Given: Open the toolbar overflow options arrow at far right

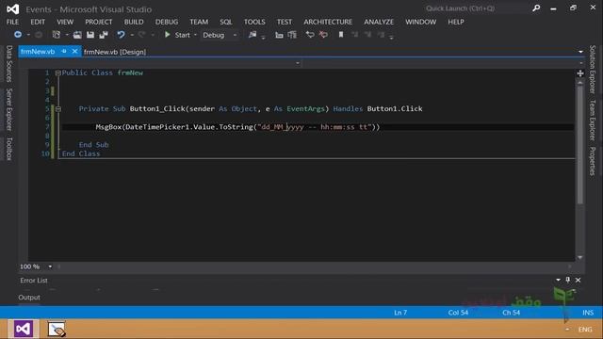Looking at the screenshot, I should (x=391, y=38).
